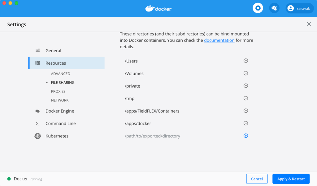
Task: Click the Resources sidebar icon
Action: 37,63
